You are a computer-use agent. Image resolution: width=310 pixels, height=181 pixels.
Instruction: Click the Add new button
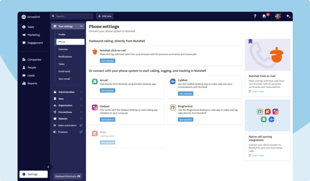coord(104,16)
